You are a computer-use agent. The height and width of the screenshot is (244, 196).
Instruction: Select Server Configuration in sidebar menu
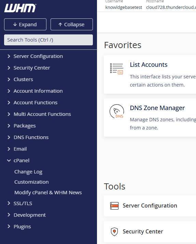[38, 56]
